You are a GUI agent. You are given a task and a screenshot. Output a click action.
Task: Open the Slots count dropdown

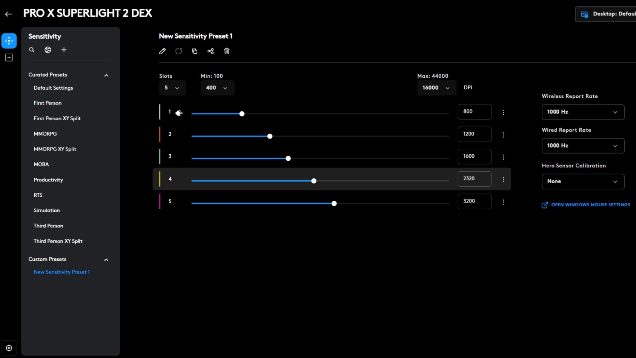173,88
